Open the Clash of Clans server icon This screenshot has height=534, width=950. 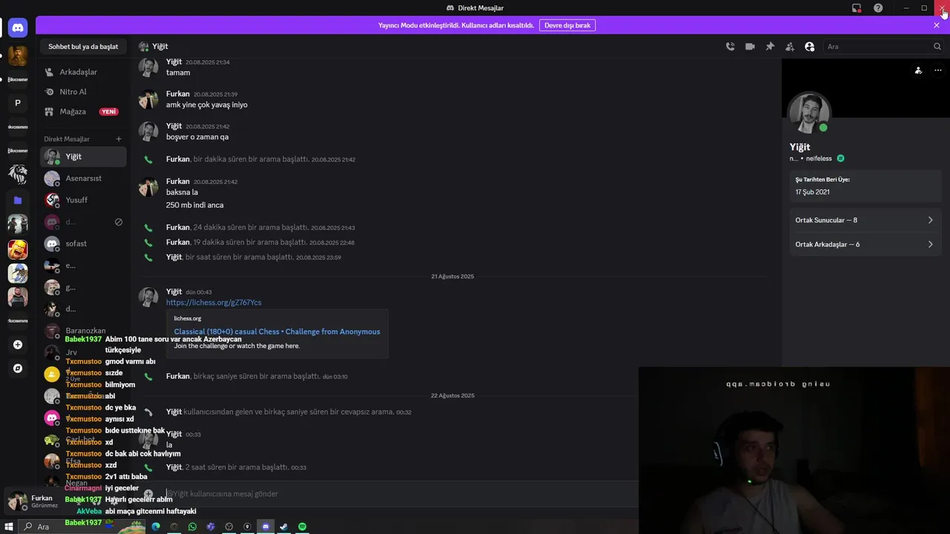18,250
